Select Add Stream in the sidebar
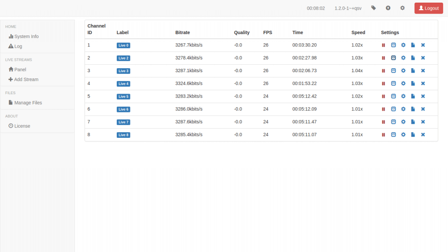The image size is (448, 252). 26,80
